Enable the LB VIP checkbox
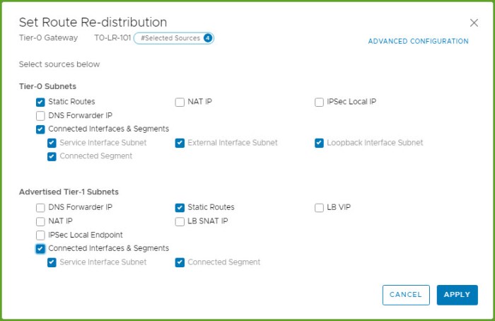The image size is (495, 321). click(x=319, y=208)
